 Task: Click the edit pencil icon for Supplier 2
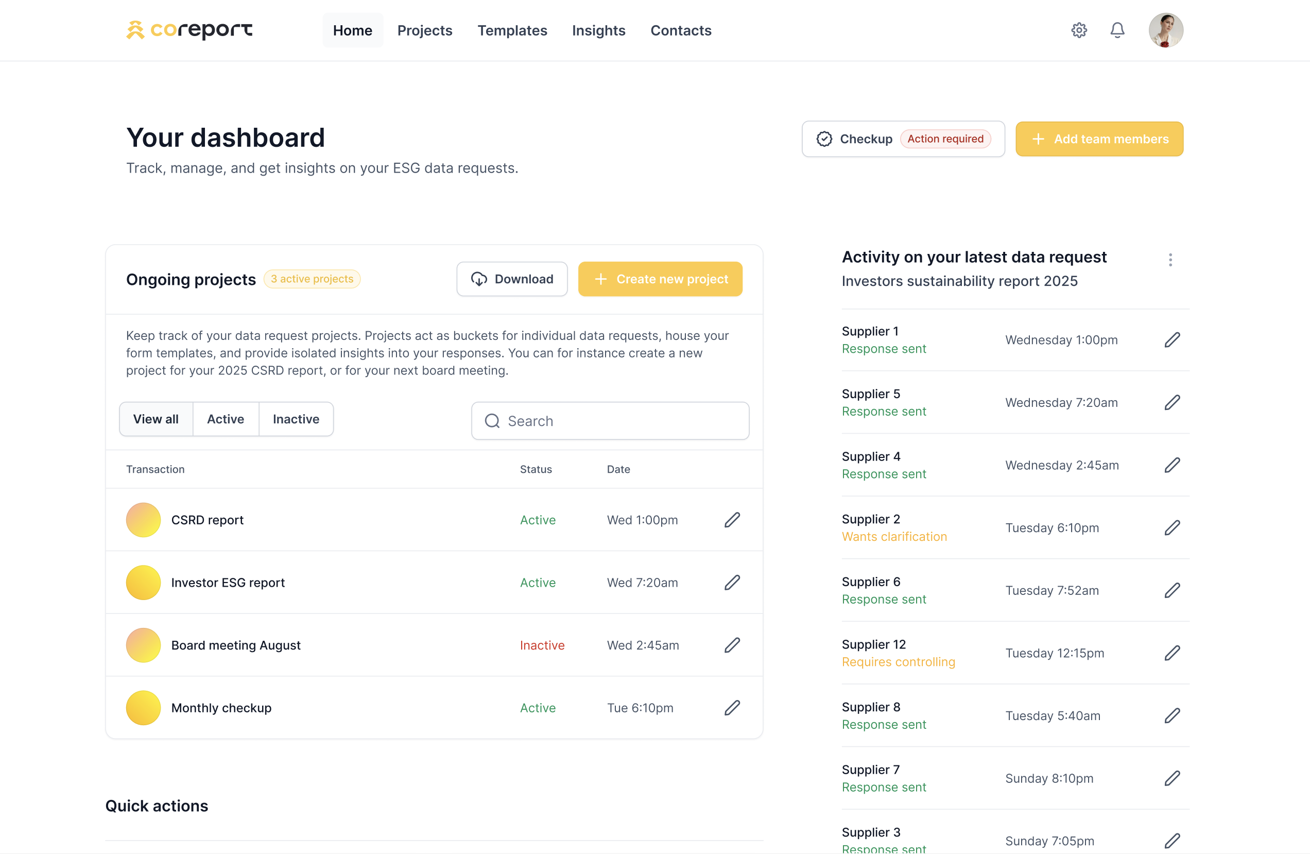[x=1174, y=527]
